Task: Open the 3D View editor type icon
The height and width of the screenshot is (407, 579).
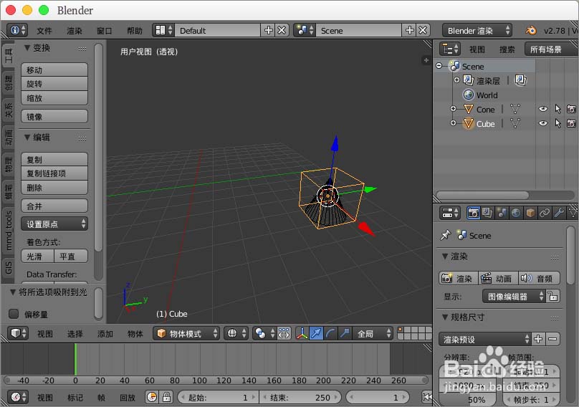Action: click(18, 333)
